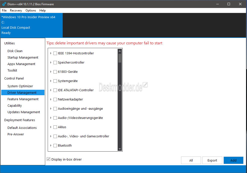Expand the Bluetooth node

click(51, 146)
